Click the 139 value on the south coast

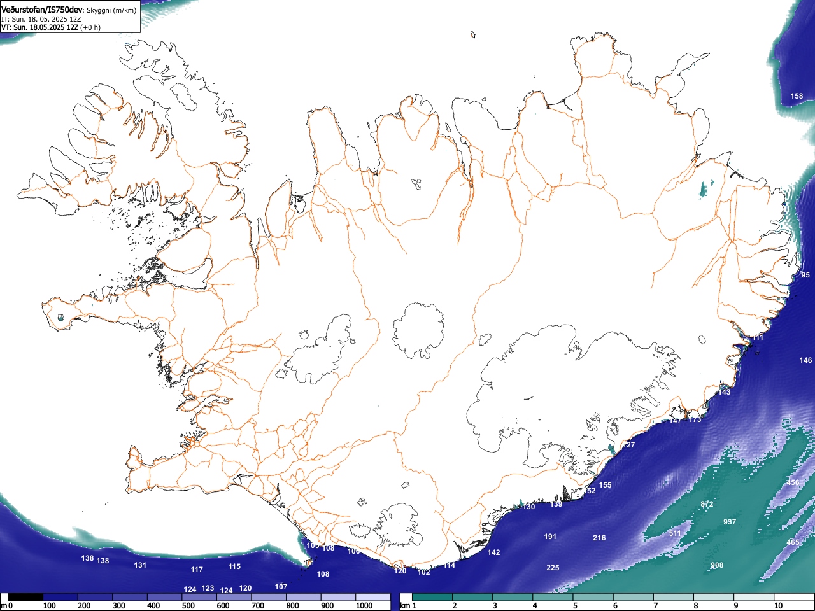[x=556, y=504]
